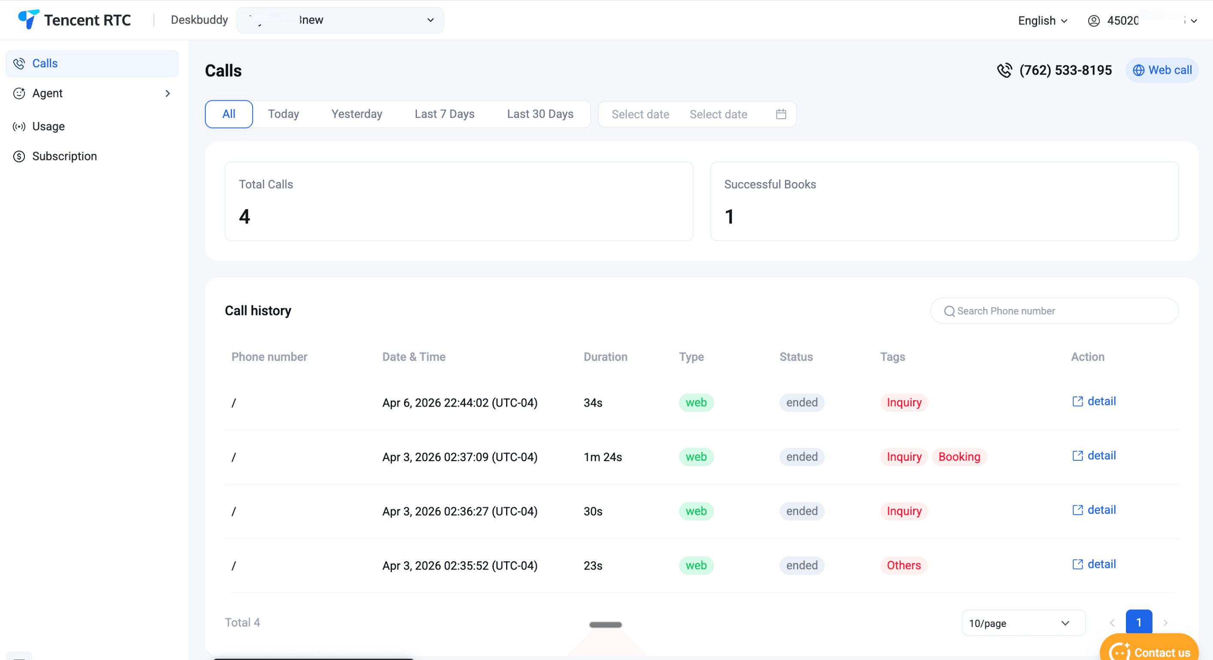Expand the Agent sidebar chevron
This screenshot has height=660, width=1213.
pos(168,93)
